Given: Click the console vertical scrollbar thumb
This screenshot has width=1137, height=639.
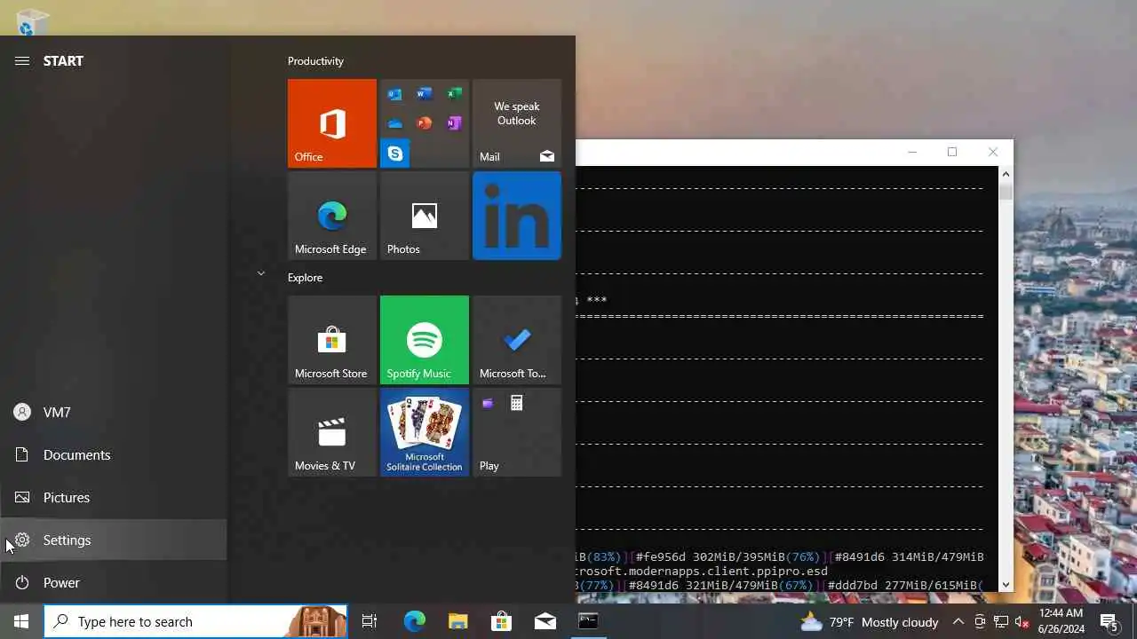Looking at the screenshot, I should (1006, 191).
